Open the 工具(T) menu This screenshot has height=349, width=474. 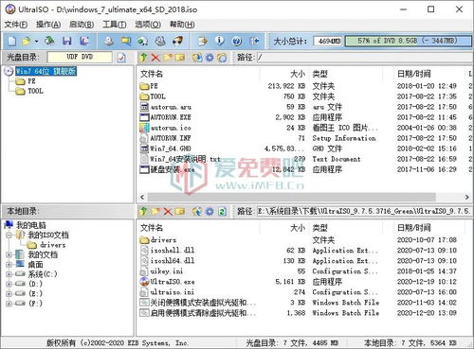point(115,25)
